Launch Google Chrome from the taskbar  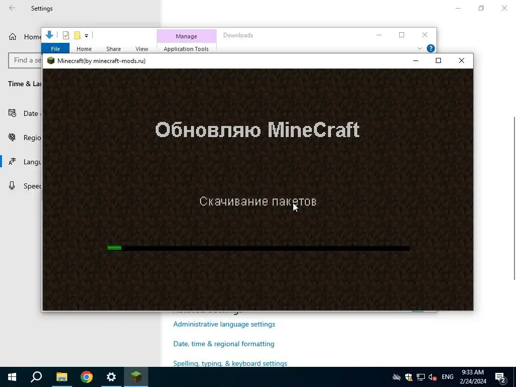(87, 377)
